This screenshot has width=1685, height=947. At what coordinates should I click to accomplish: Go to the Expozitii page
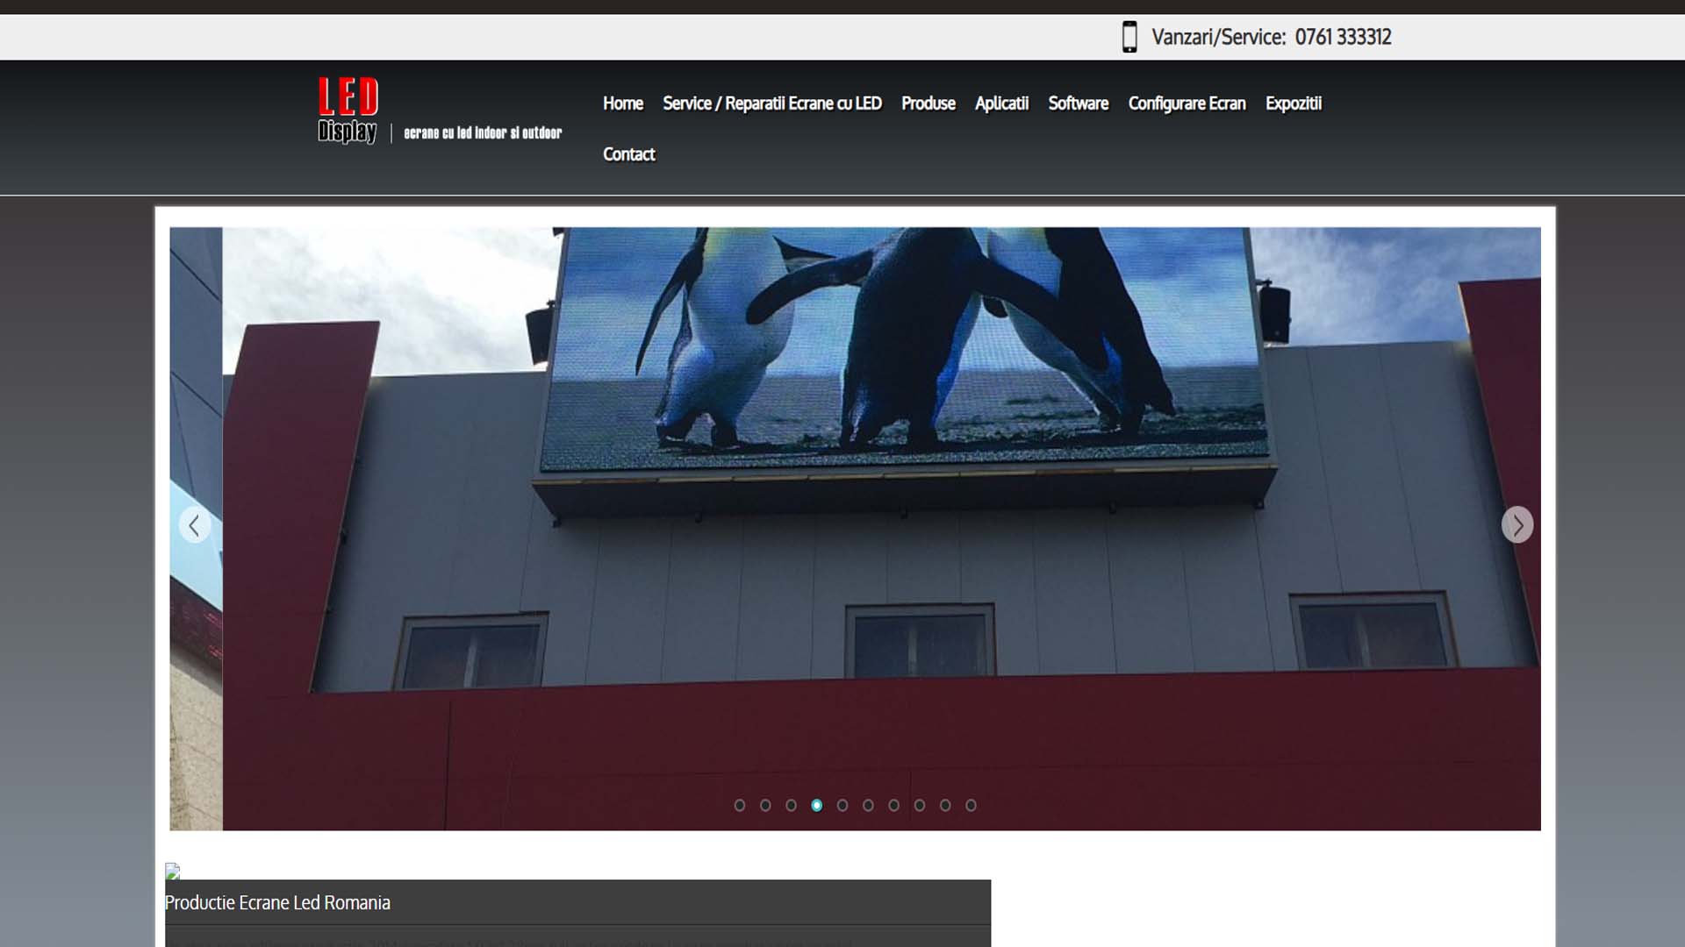click(1294, 103)
